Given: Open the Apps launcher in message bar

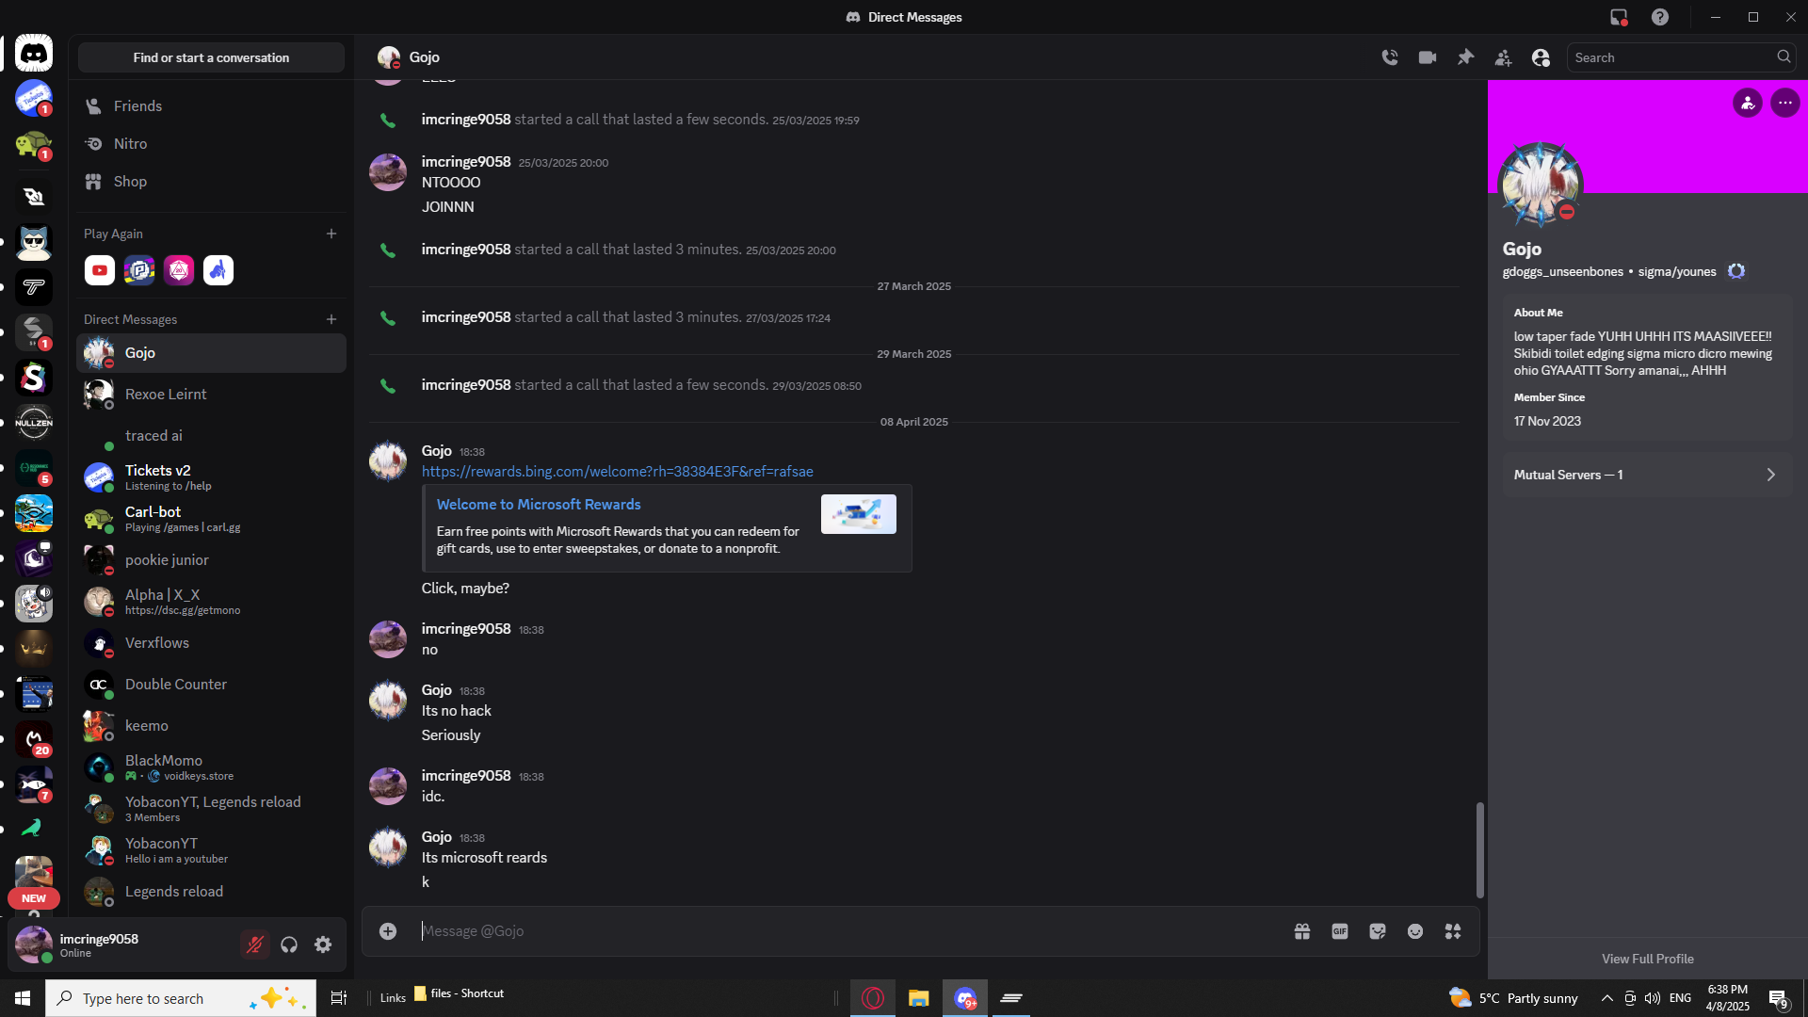Looking at the screenshot, I should (x=1453, y=931).
